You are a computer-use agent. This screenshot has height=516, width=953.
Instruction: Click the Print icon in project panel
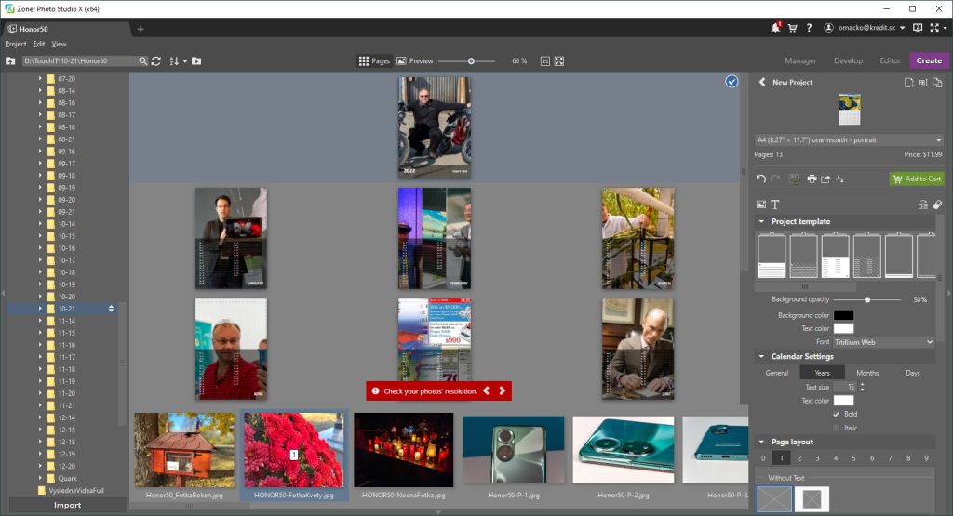coord(812,179)
